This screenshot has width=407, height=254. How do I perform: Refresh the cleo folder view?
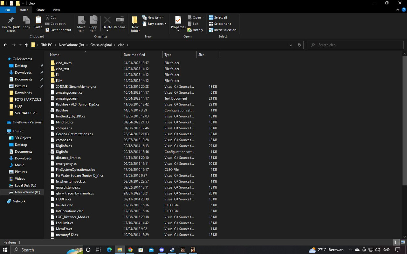pos(299,45)
